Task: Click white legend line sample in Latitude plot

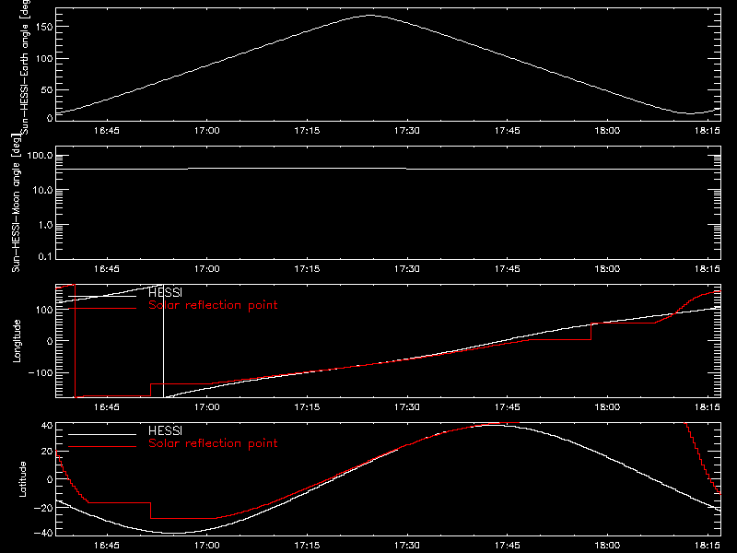Action: click(x=102, y=434)
